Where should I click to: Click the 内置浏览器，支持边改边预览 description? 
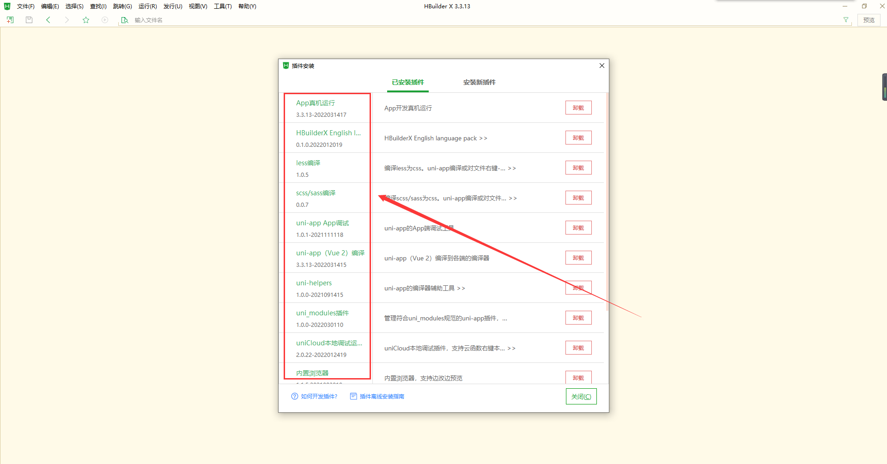(423, 378)
